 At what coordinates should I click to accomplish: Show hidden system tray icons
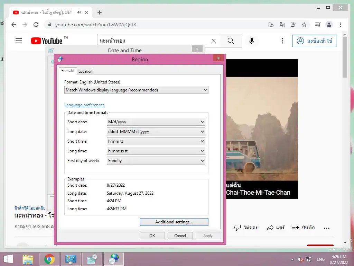coord(292,259)
